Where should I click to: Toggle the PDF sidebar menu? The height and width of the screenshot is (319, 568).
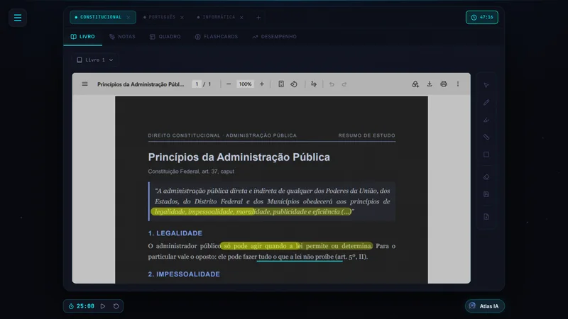84,84
